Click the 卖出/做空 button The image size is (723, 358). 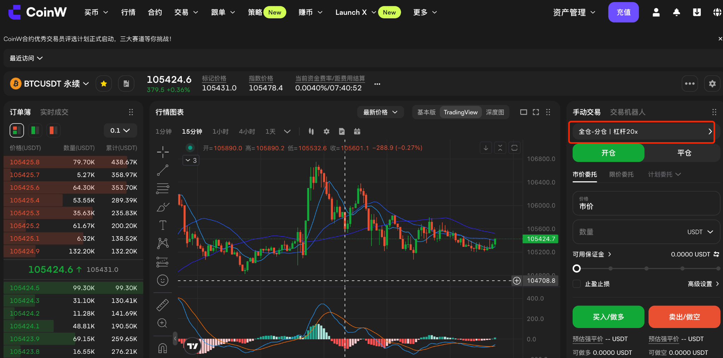[684, 317]
